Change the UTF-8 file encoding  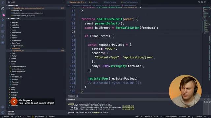point(156,117)
